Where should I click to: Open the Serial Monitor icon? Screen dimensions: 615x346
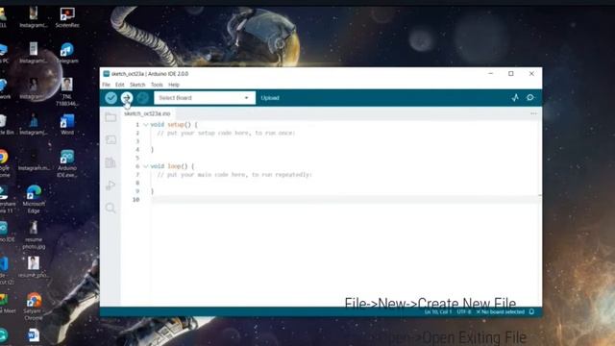coord(530,98)
